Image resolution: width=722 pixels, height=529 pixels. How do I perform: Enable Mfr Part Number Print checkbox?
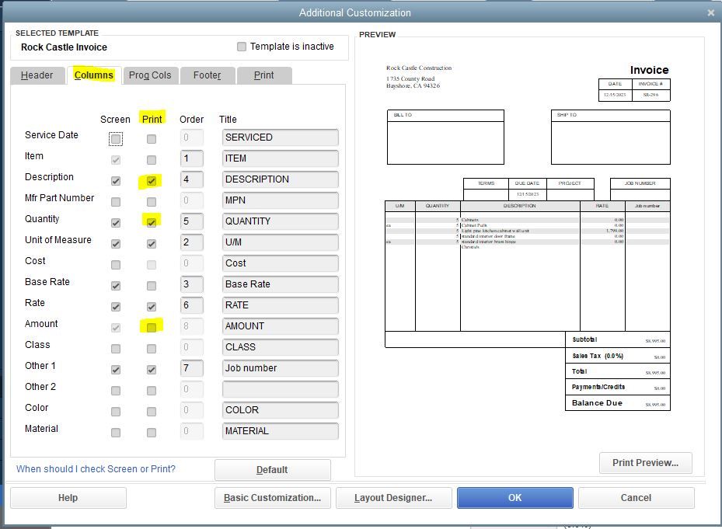(151, 202)
